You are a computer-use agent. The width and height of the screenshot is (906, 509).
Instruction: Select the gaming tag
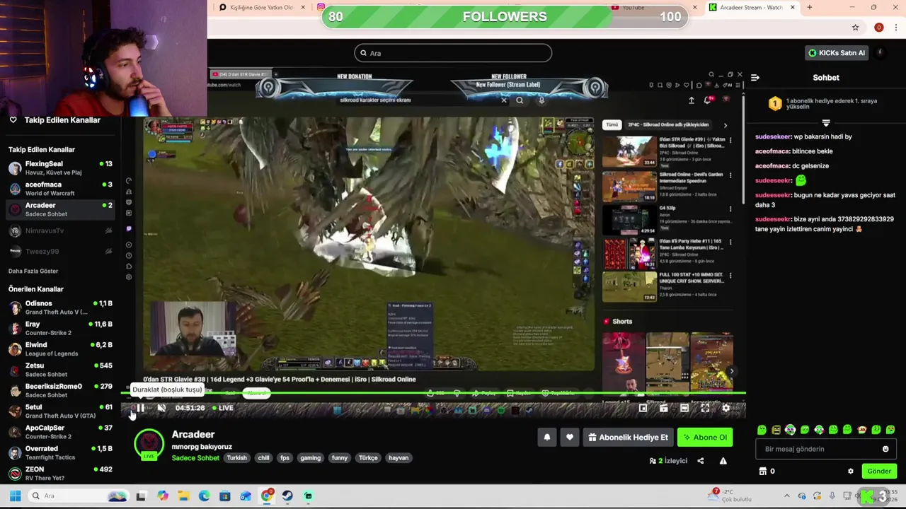(310, 458)
